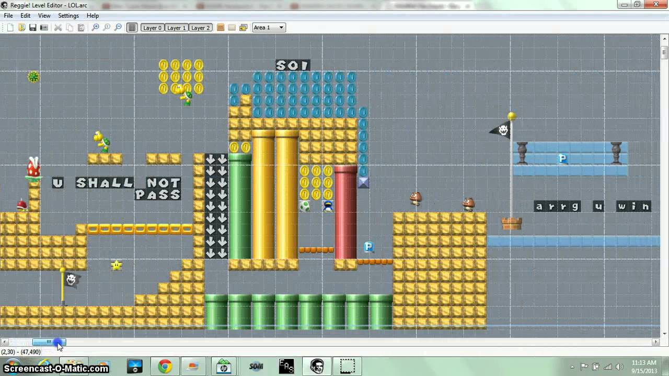Image resolution: width=669 pixels, height=376 pixels.
Task: Click the 'arrg' block text
Action: tap(557, 207)
